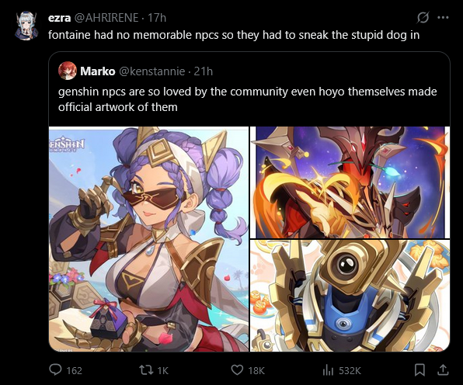Repost this tweet via retweet icon
463x385 pixels.
pyautogui.click(x=145, y=370)
